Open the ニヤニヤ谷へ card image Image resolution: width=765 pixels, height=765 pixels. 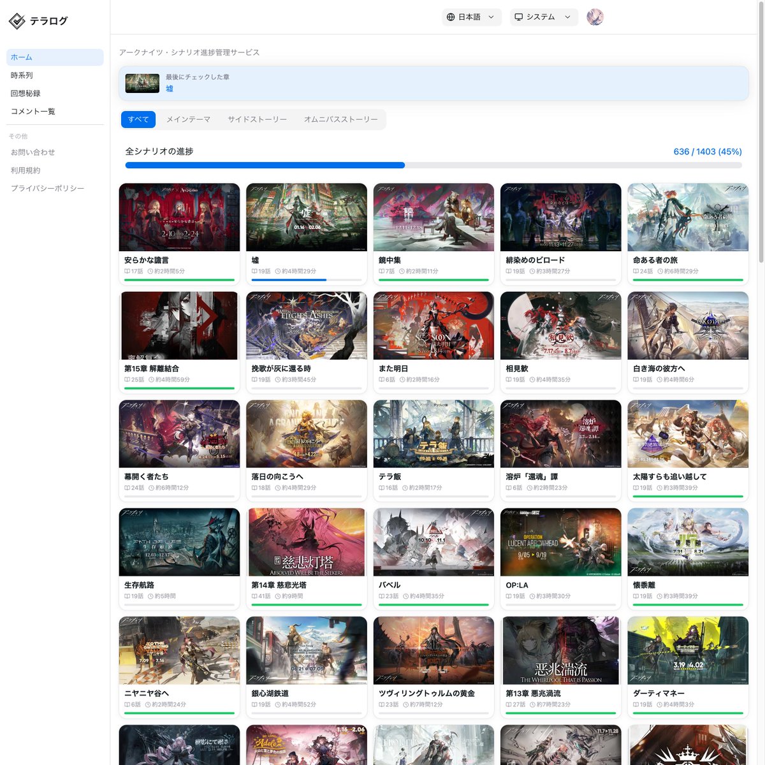pos(179,651)
